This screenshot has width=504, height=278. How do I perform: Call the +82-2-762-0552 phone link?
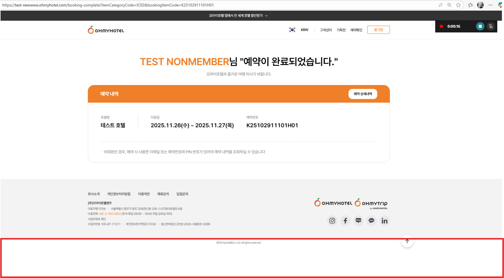110,214
